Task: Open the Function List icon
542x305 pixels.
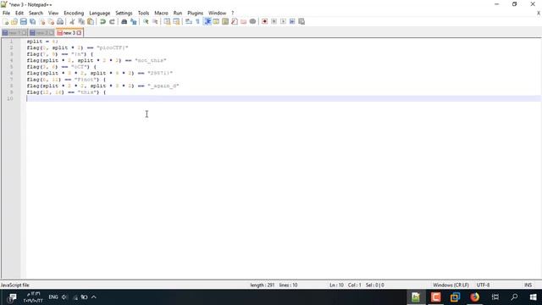Action: pyautogui.click(x=235, y=21)
